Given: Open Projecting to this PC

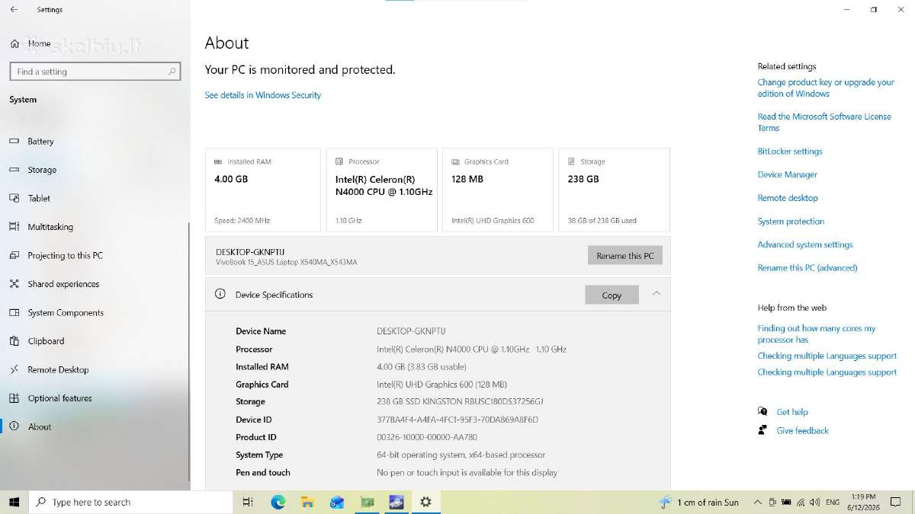Looking at the screenshot, I should [65, 255].
